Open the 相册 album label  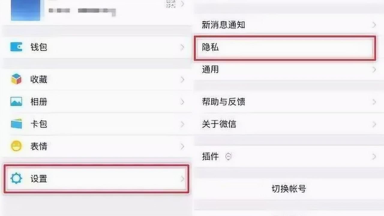pos(39,102)
